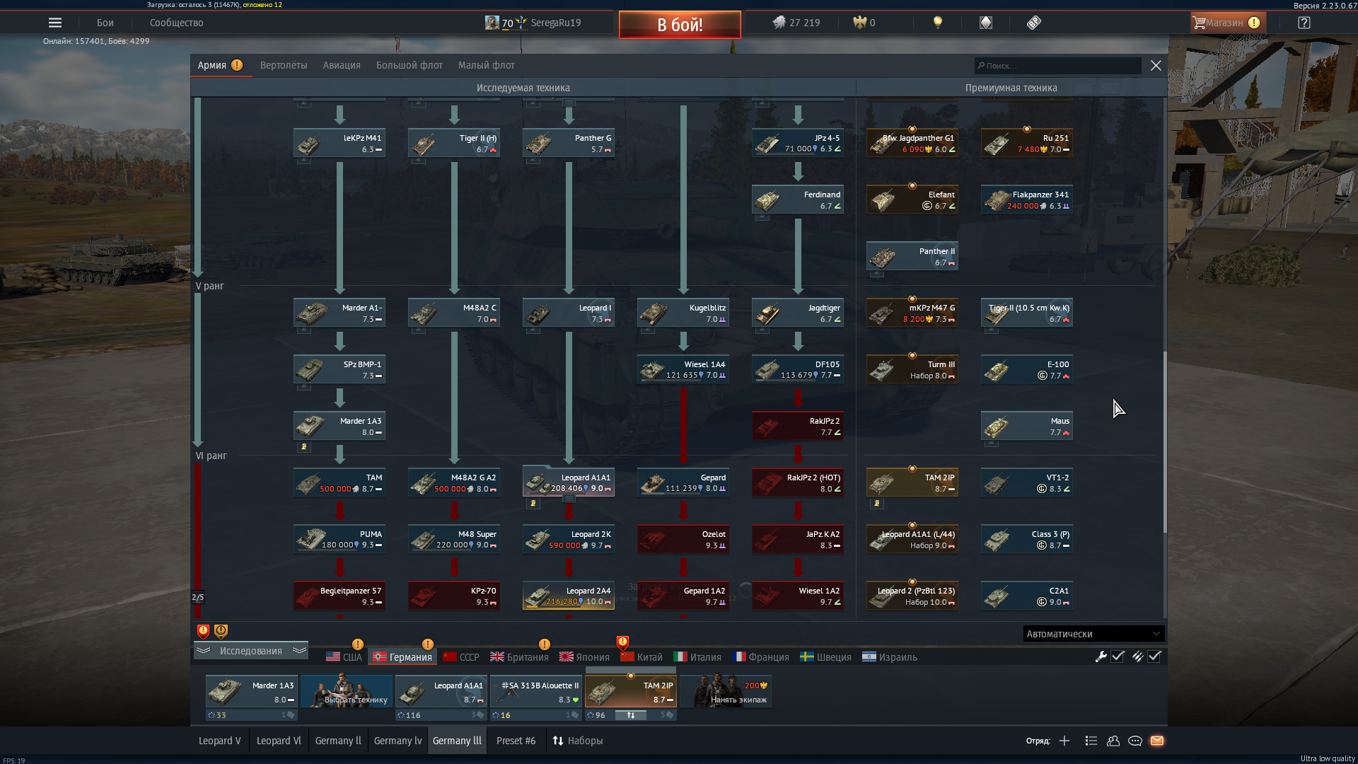This screenshot has height=764, width=1358.
Task: Click the yellow warning shield badge above Исследования
Action: (x=221, y=631)
